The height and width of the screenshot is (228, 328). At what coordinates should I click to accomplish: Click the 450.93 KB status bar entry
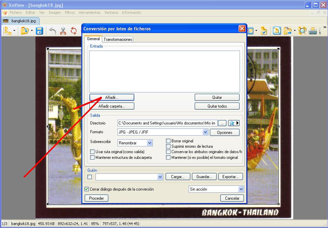point(46,224)
